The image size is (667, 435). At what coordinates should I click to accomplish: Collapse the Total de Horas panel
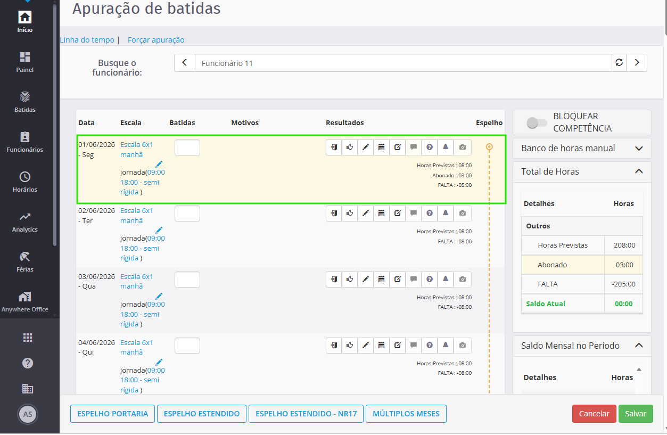click(x=639, y=171)
